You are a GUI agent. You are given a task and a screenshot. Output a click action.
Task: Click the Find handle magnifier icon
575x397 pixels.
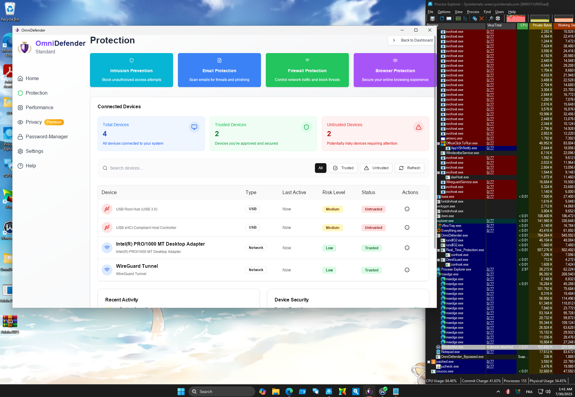pyautogui.click(x=491, y=19)
